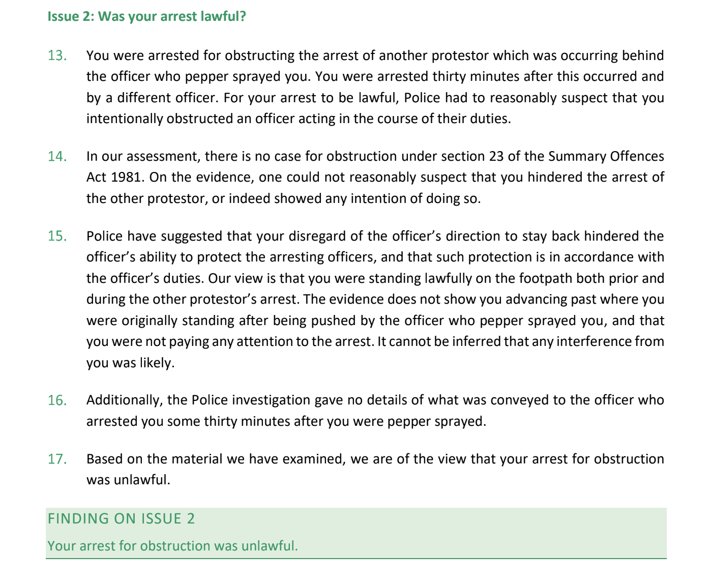707x582 pixels.
Task: Click paragraph number 15
Action: point(57,236)
